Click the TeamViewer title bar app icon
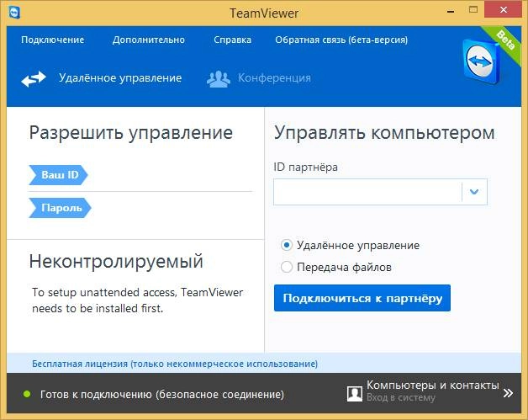 (14, 13)
